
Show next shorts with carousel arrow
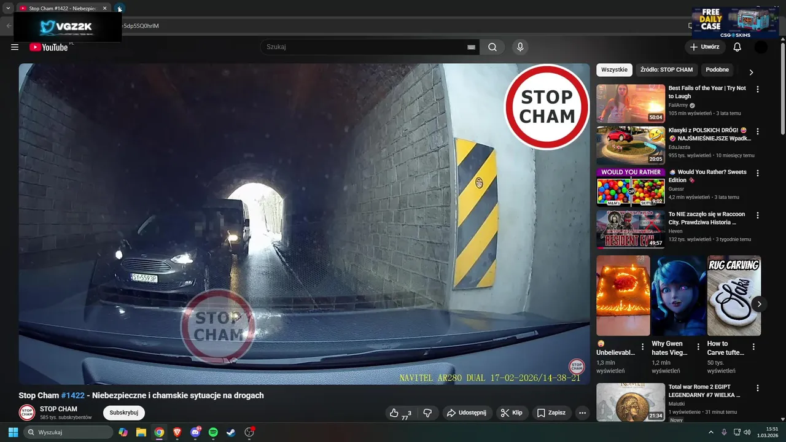click(759, 304)
